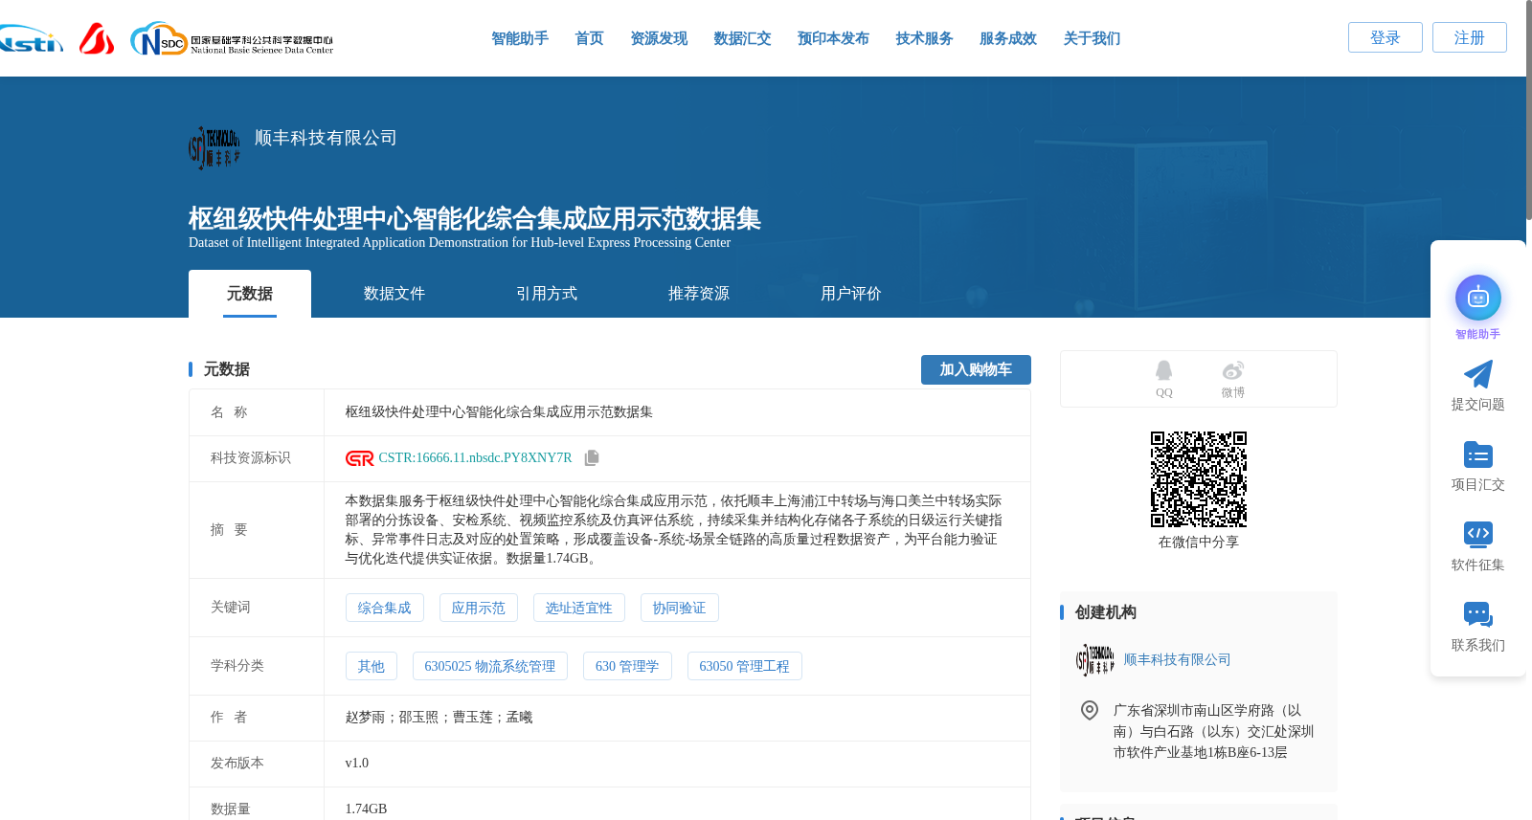Open 顺丰科技有限公司 link in 创建机构
This screenshot has height=820, width=1532.
pos(1177,660)
